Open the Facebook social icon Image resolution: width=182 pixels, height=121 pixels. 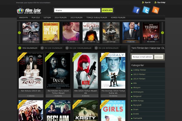pos(136,10)
